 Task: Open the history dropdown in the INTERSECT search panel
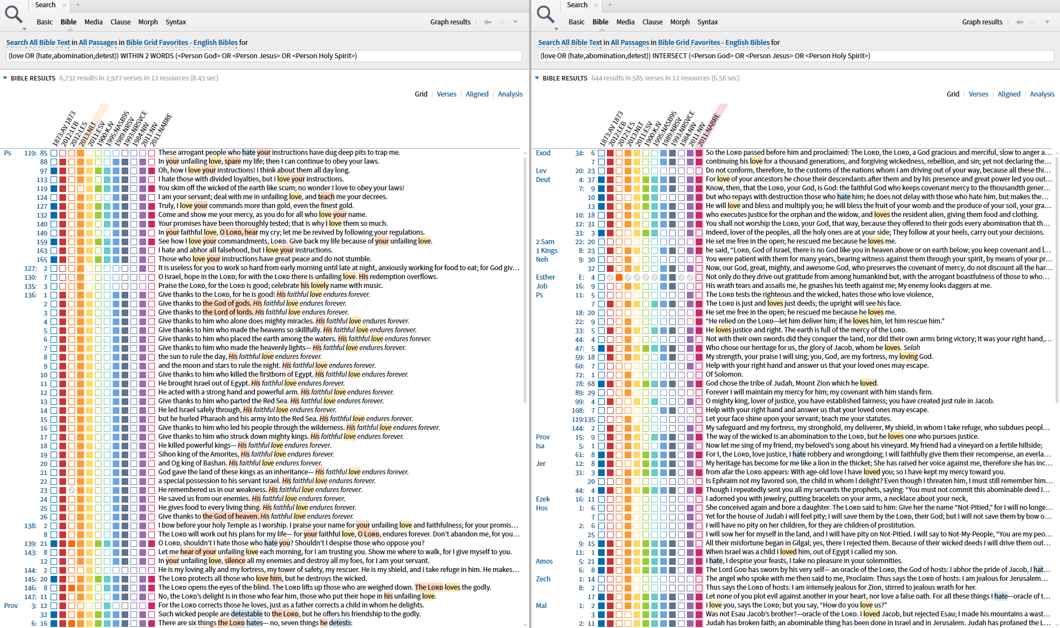click(1047, 22)
